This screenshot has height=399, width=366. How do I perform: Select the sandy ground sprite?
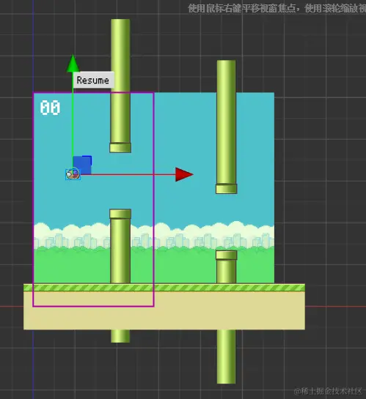click(x=164, y=307)
